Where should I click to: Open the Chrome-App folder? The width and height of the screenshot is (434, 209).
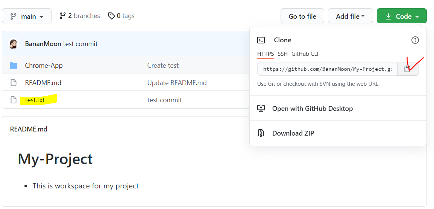44,65
